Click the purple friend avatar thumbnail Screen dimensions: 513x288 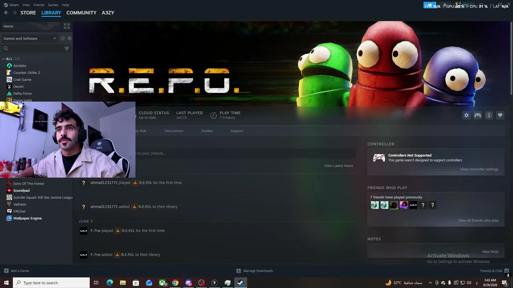click(x=404, y=205)
